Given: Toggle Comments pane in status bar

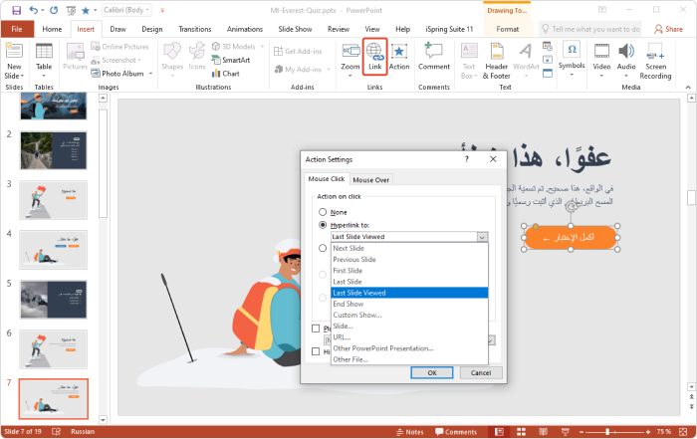Looking at the screenshot, I should coord(456,432).
